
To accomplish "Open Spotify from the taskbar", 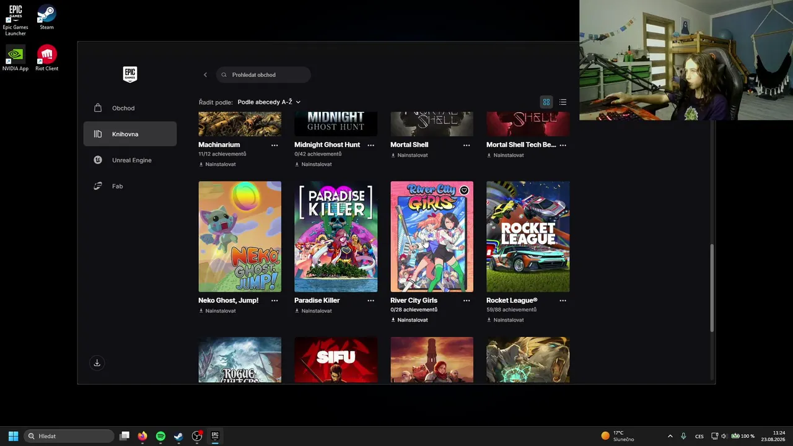I will coord(160,436).
